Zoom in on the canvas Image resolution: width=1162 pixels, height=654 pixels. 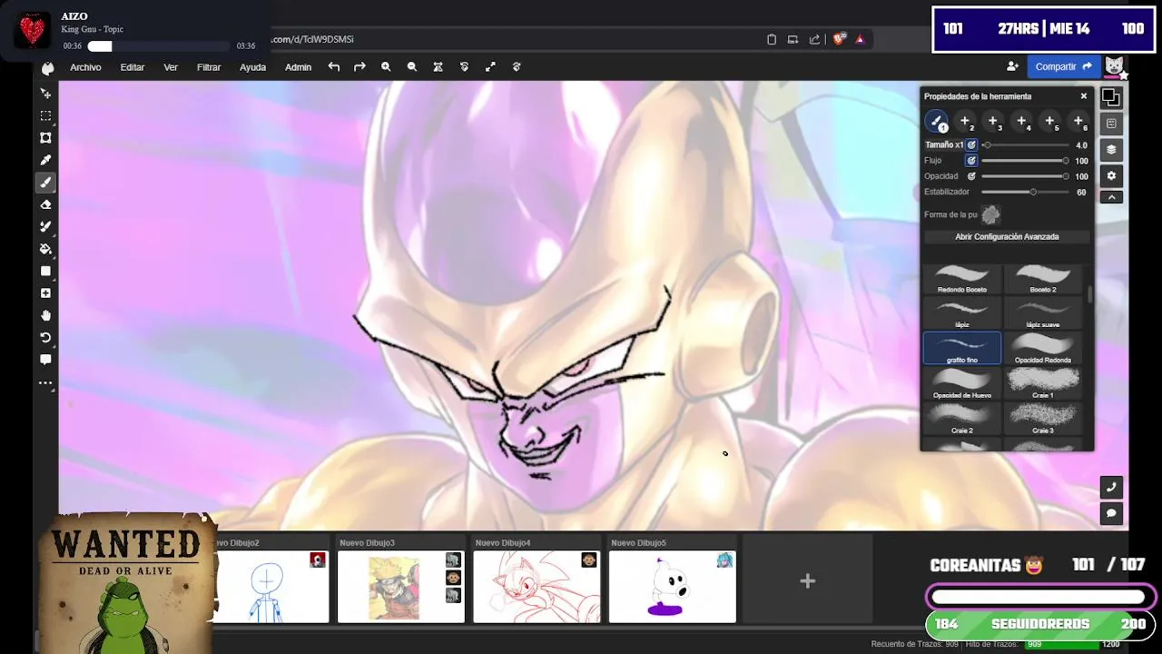pos(386,66)
